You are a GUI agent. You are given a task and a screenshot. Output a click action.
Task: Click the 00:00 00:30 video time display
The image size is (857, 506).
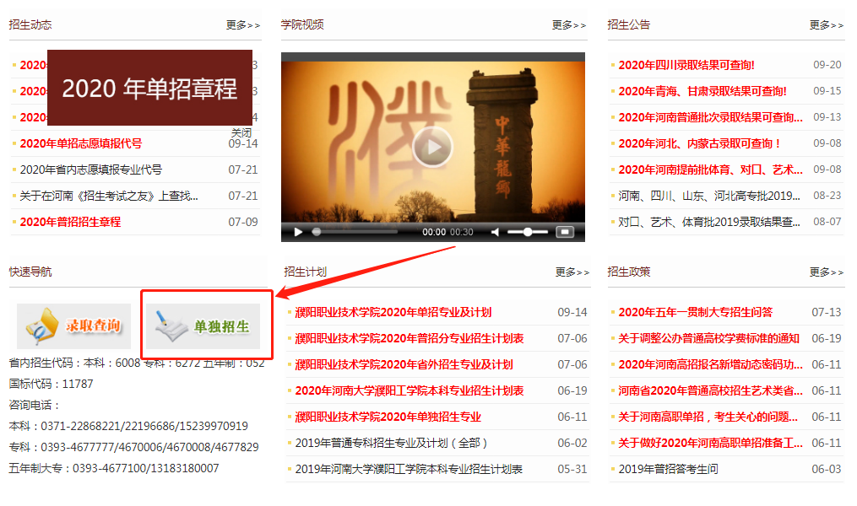(x=447, y=232)
